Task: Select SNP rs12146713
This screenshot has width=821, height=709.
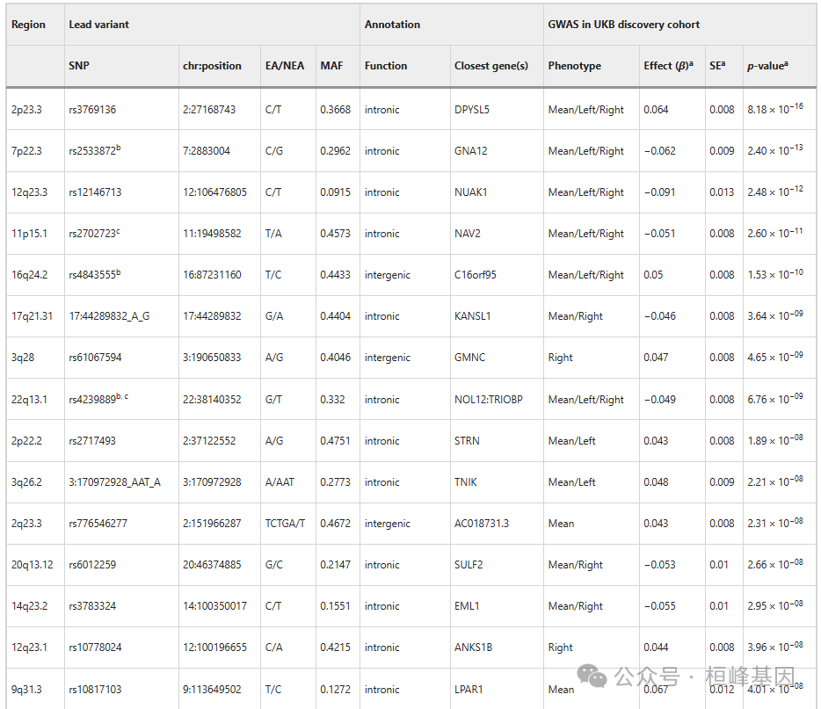Action: click(95, 192)
